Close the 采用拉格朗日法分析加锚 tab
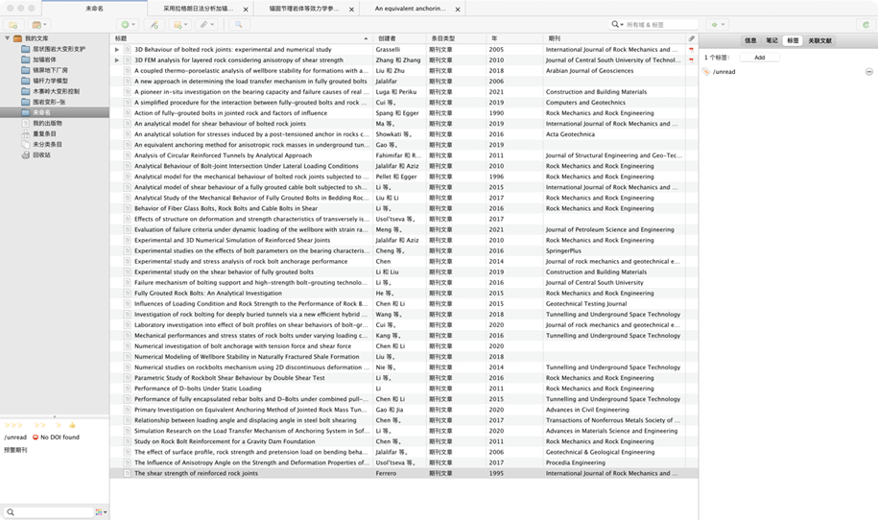The image size is (878, 520). tap(246, 10)
